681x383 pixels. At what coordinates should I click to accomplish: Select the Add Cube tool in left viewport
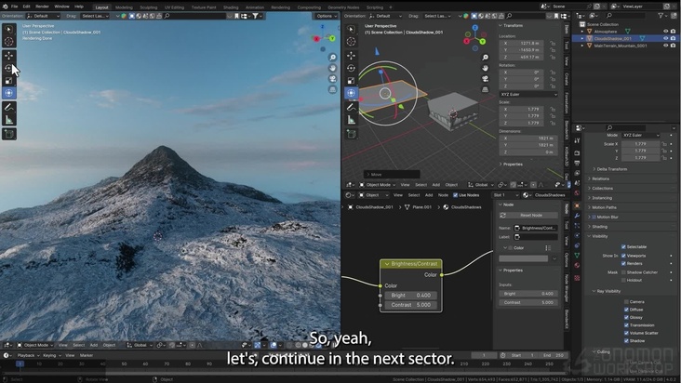[x=8, y=134]
